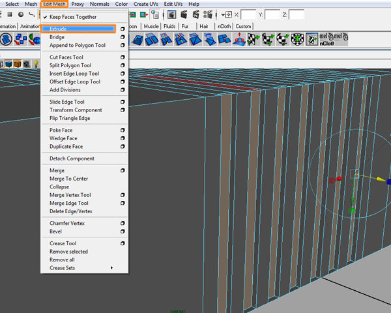Image resolution: width=391 pixels, height=313 pixels.
Task: Click Remove all
Action: click(x=62, y=260)
